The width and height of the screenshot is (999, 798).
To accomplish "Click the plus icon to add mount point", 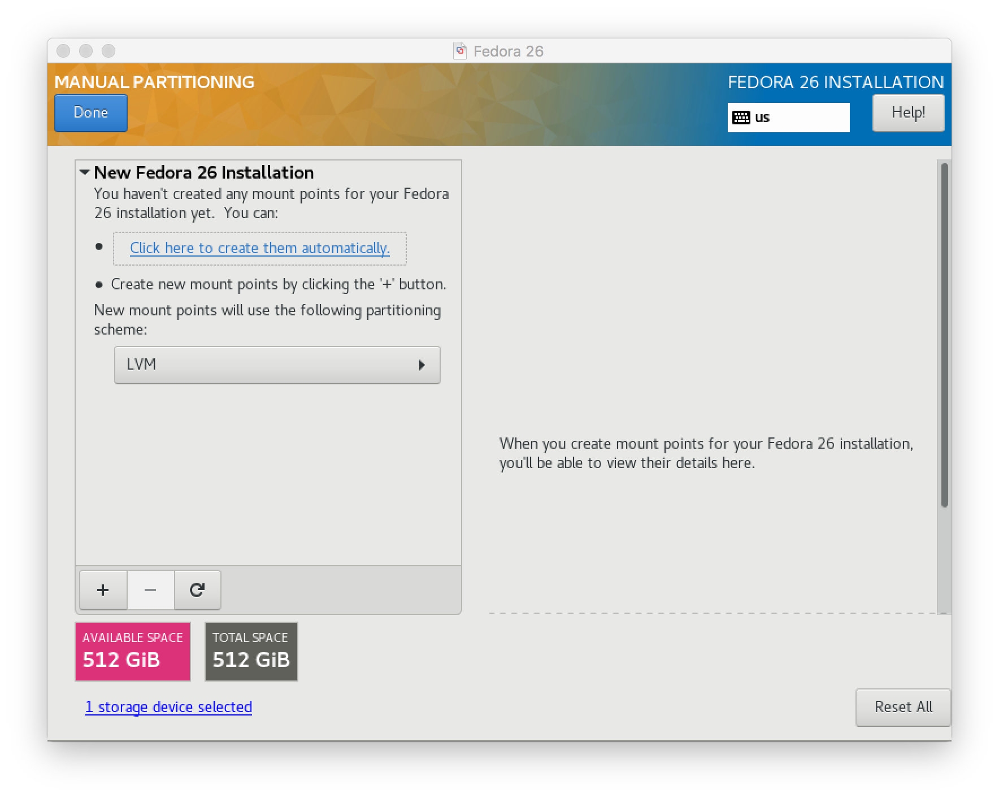I will point(103,590).
